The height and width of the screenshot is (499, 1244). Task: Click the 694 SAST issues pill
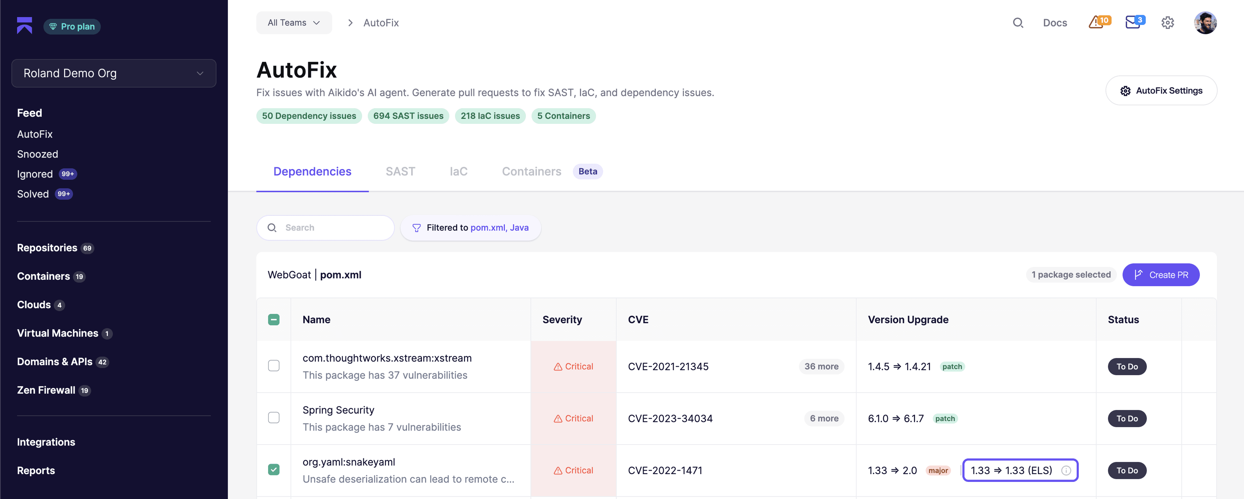(x=408, y=116)
